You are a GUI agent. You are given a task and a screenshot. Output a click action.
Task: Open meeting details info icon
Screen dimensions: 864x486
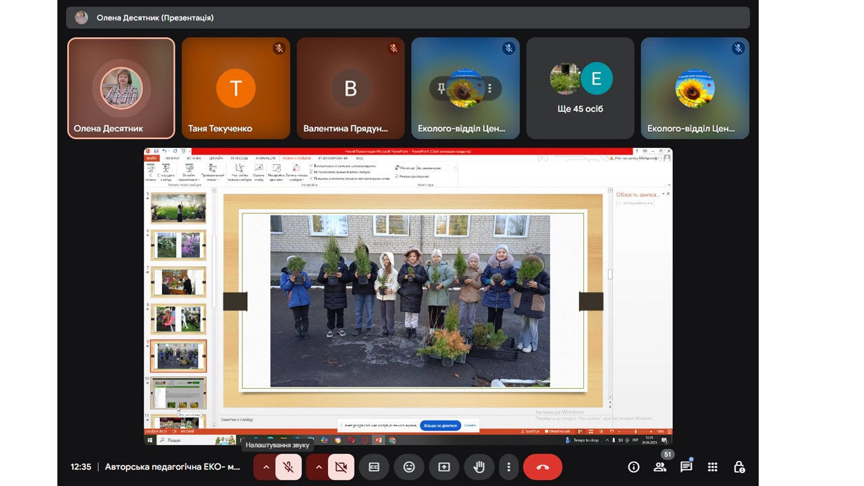coord(633,466)
